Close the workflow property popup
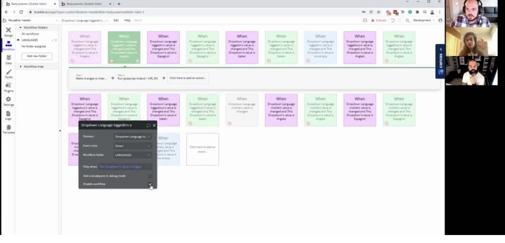Viewport: 505px width, 243px height. coord(154,125)
